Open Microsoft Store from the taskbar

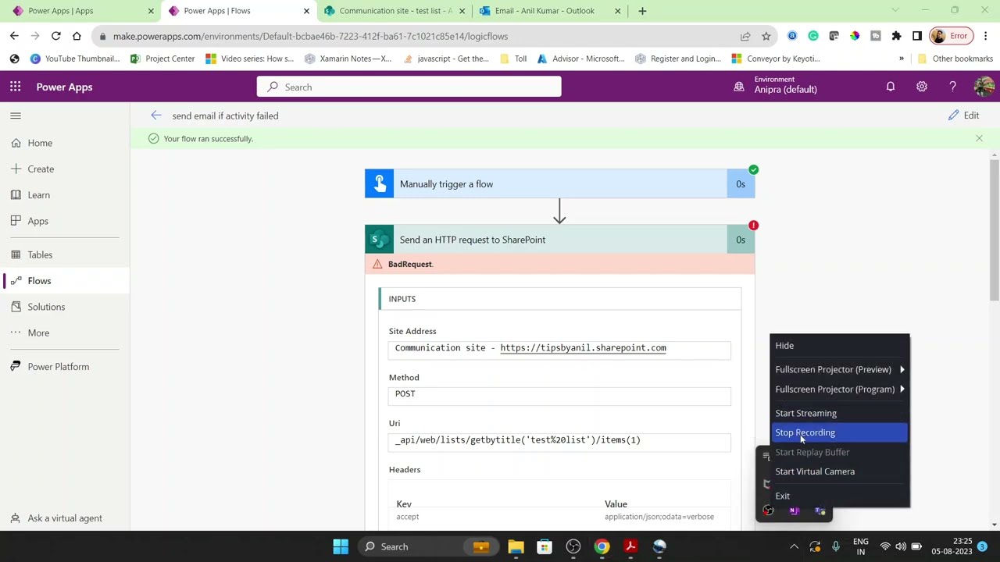(545, 546)
